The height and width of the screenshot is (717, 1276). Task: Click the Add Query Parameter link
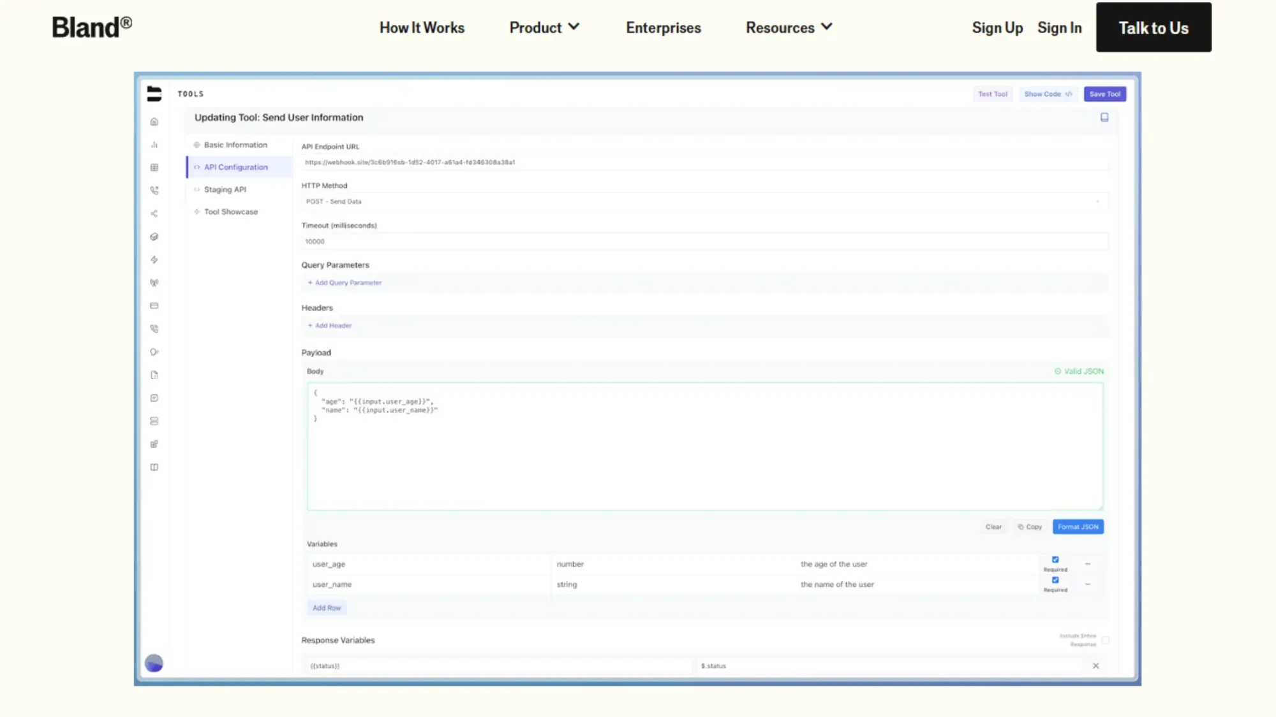pos(345,282)
